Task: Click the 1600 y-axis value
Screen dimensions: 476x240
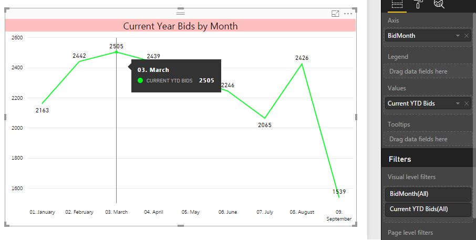Action: 17,189
